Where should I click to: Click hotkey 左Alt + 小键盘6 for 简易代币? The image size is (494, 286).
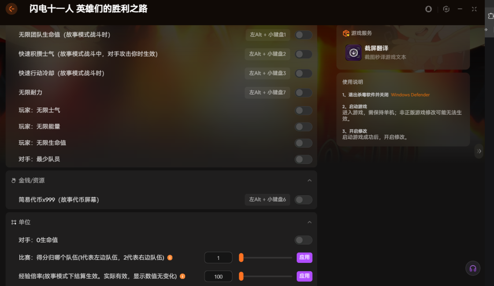pyautogui.click(x=267, y=200)
